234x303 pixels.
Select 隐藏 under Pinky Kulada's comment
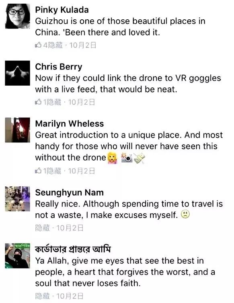(55, 45)
